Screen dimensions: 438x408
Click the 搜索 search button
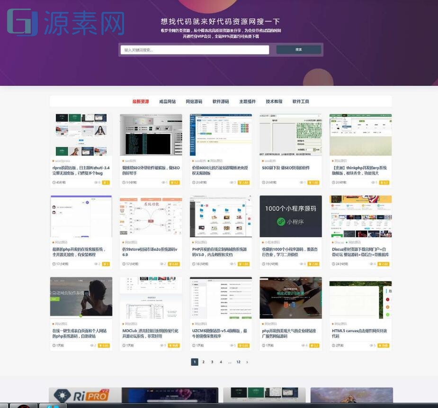pos(298,49)
